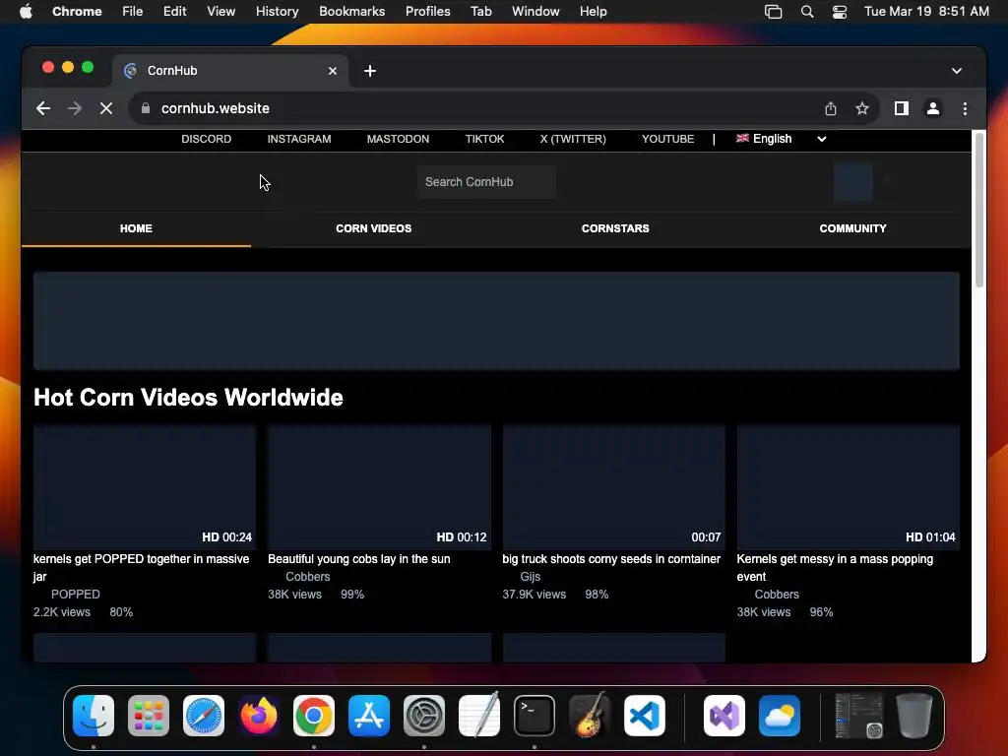
Task: Open Control Center in menu bar
Action: point(839,12)
